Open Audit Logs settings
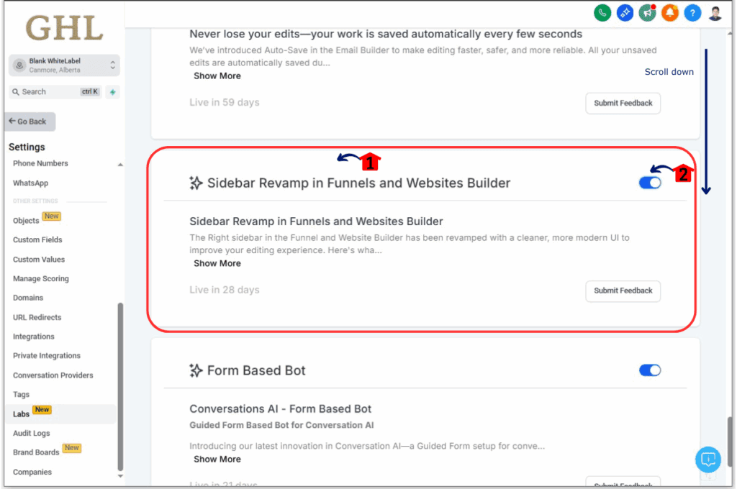Image resolution: width=737 pixels, height=489 pixels. click(x=32, y=433)
